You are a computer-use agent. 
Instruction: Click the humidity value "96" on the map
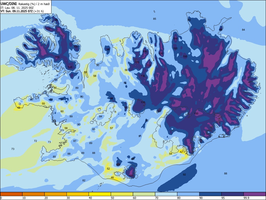[108, 50]
